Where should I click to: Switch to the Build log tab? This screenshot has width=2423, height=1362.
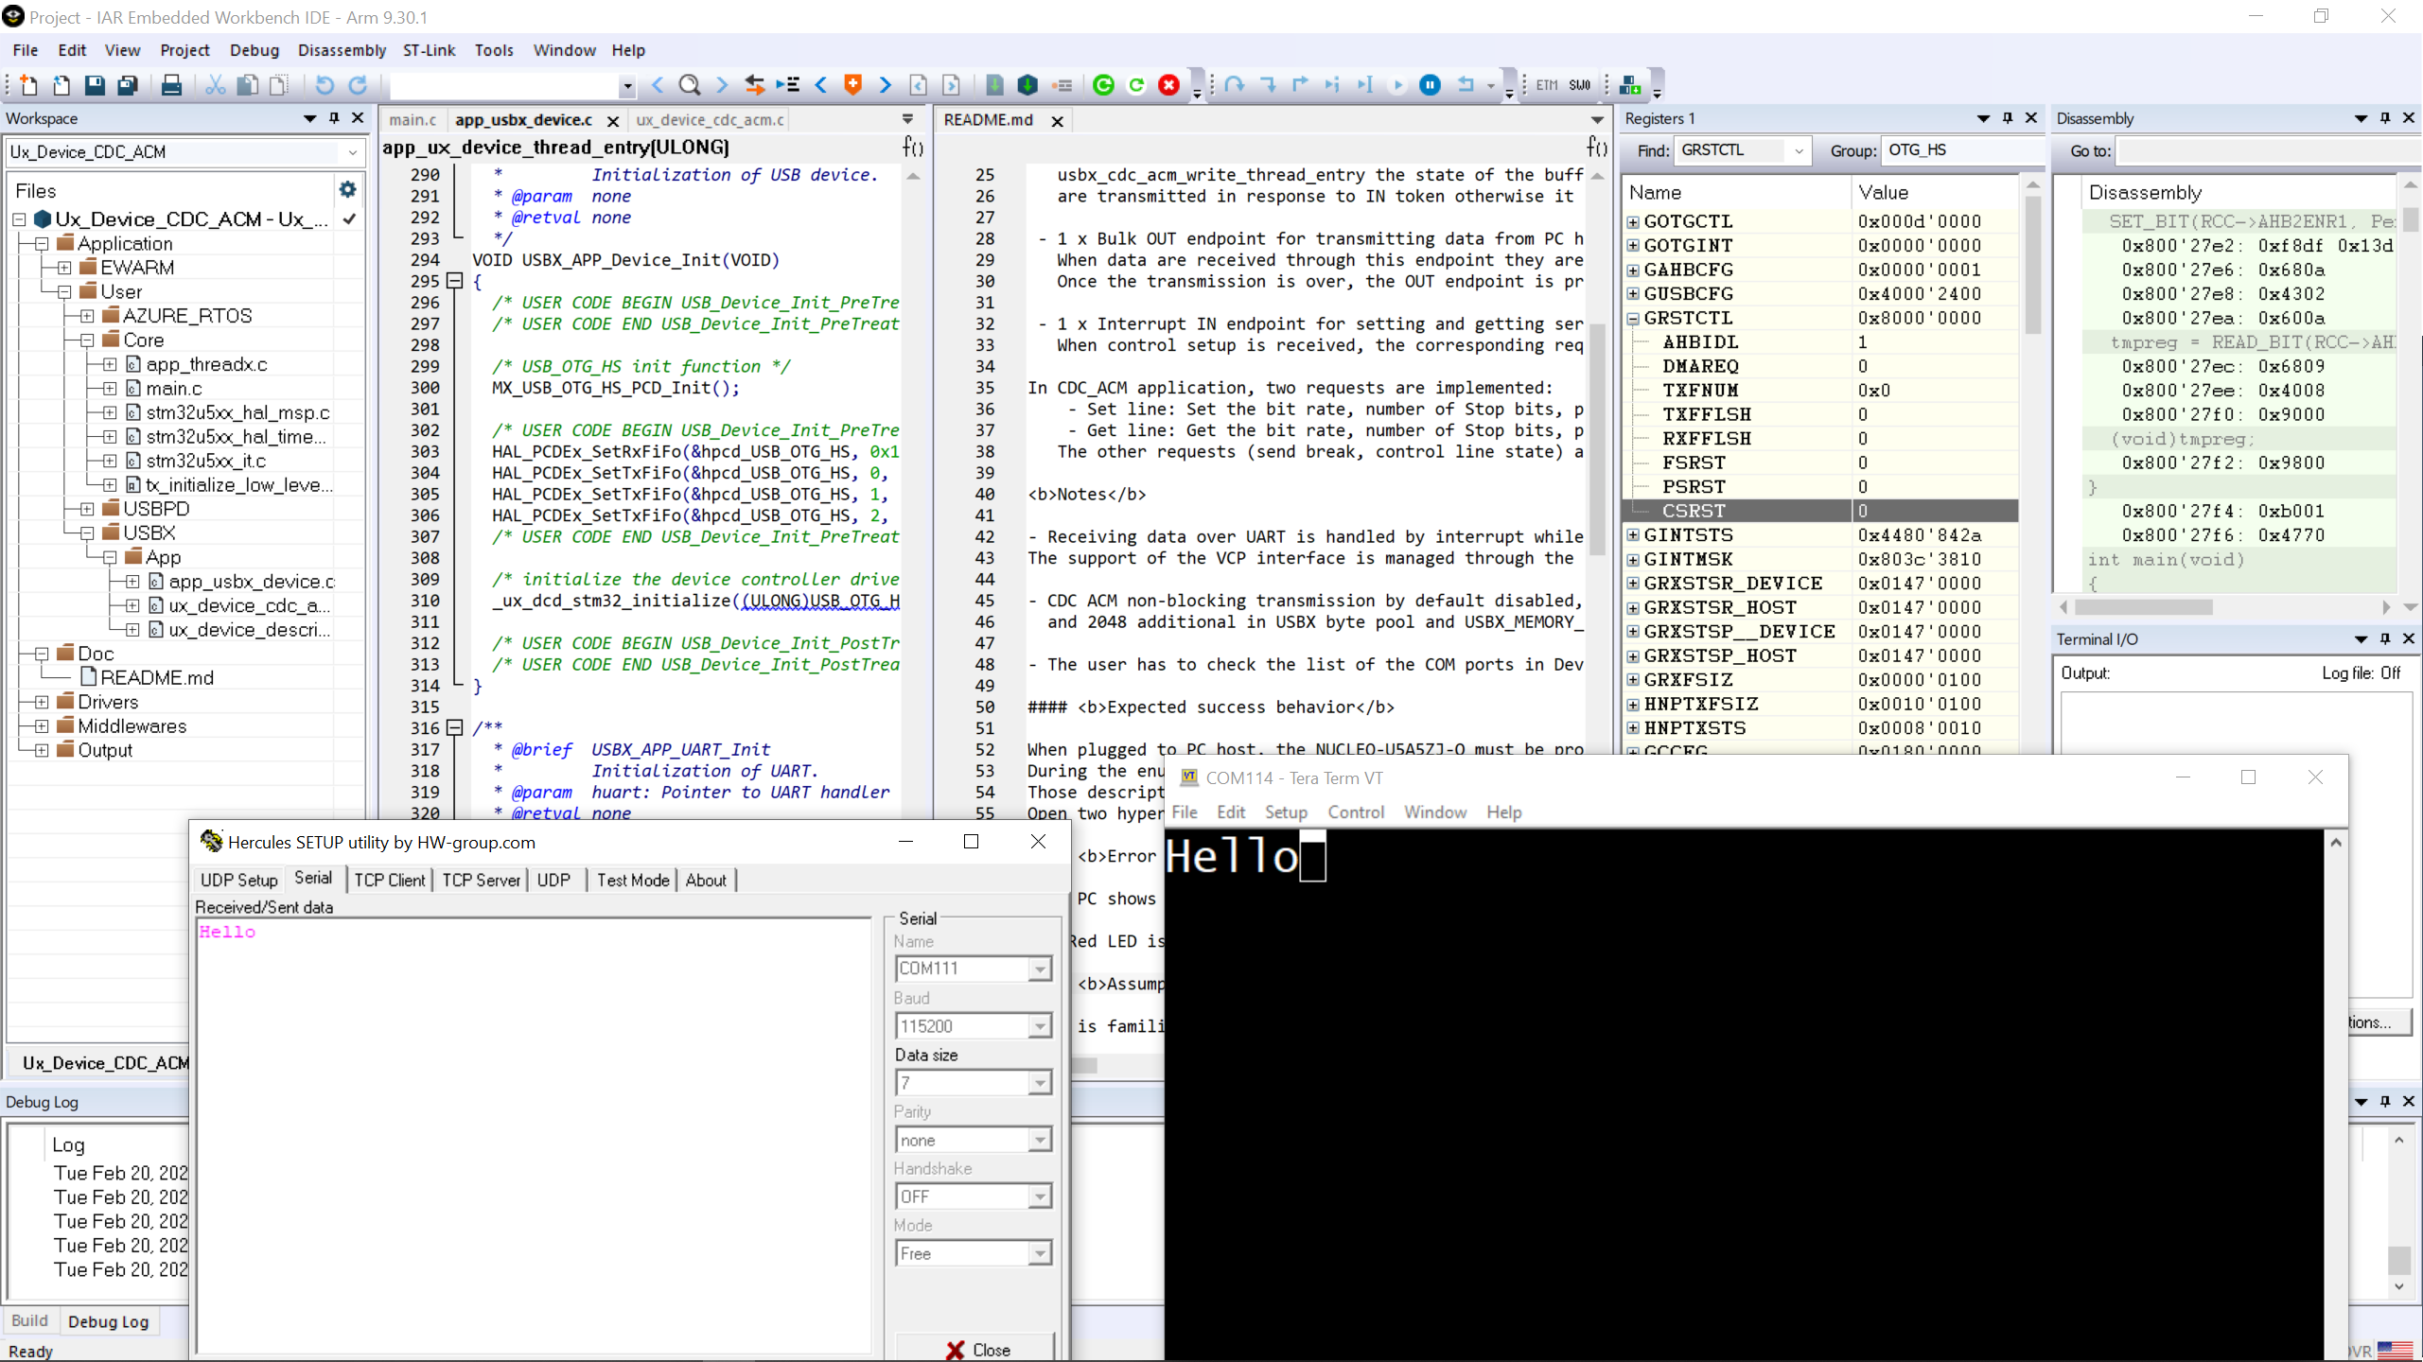point(29,1321)
